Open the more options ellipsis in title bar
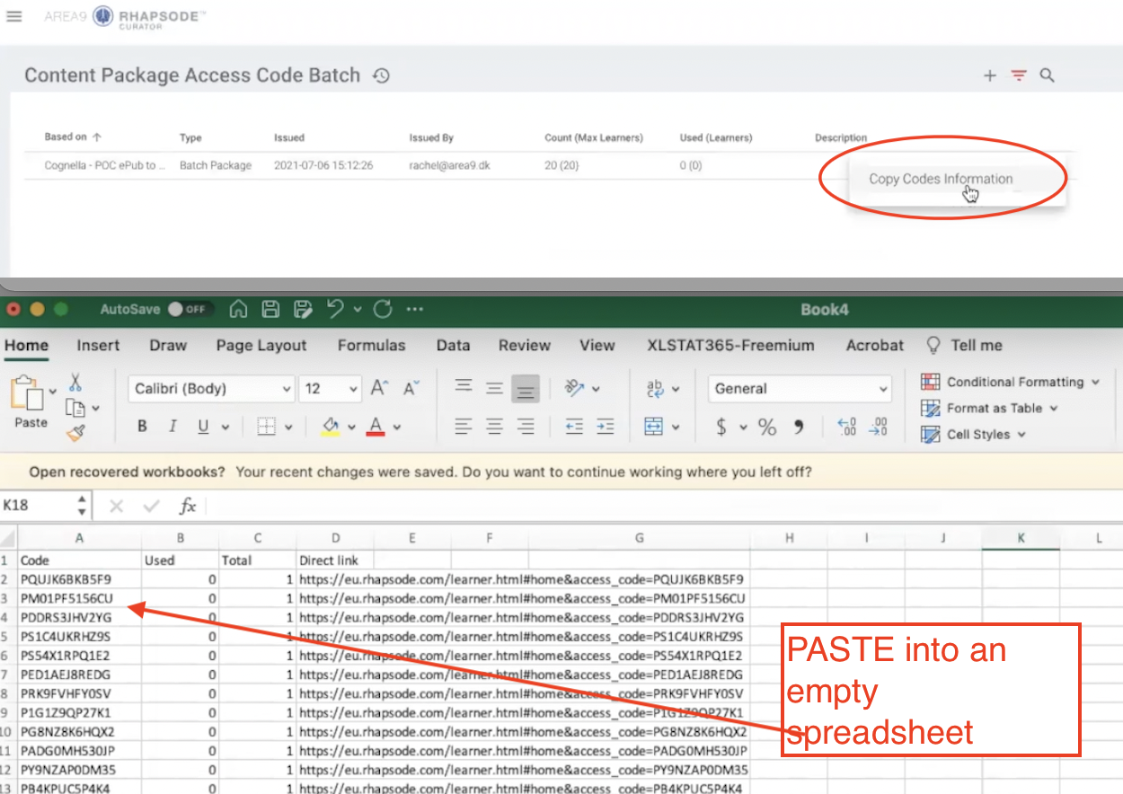Viewport: 1123px width, 794px height. point(414,309)
